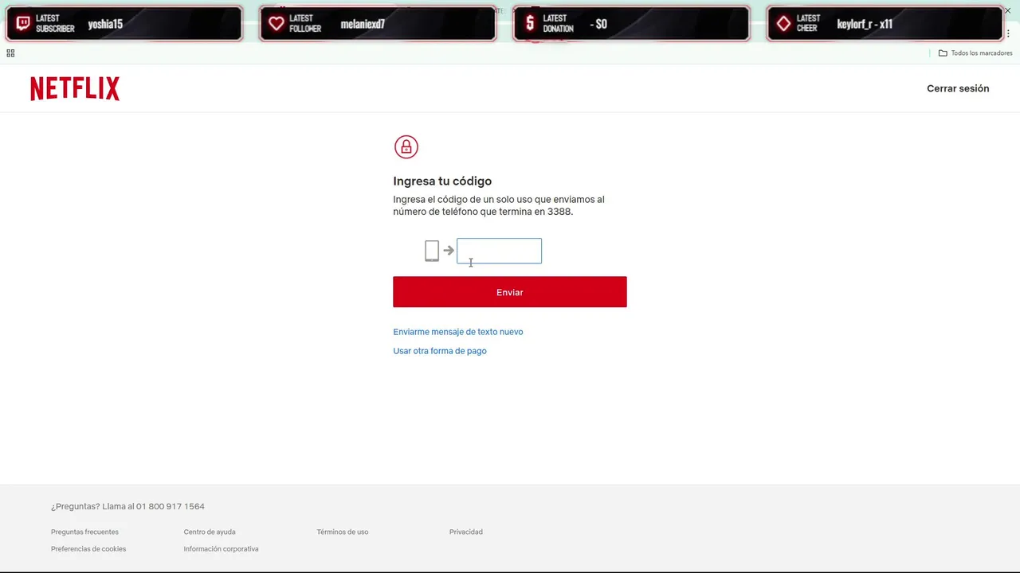Viewport: 1020px width, 573px height.
Task: Open Términos de uso footer link
Action: point(343,532)
